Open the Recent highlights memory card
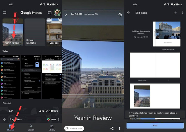 35,32
